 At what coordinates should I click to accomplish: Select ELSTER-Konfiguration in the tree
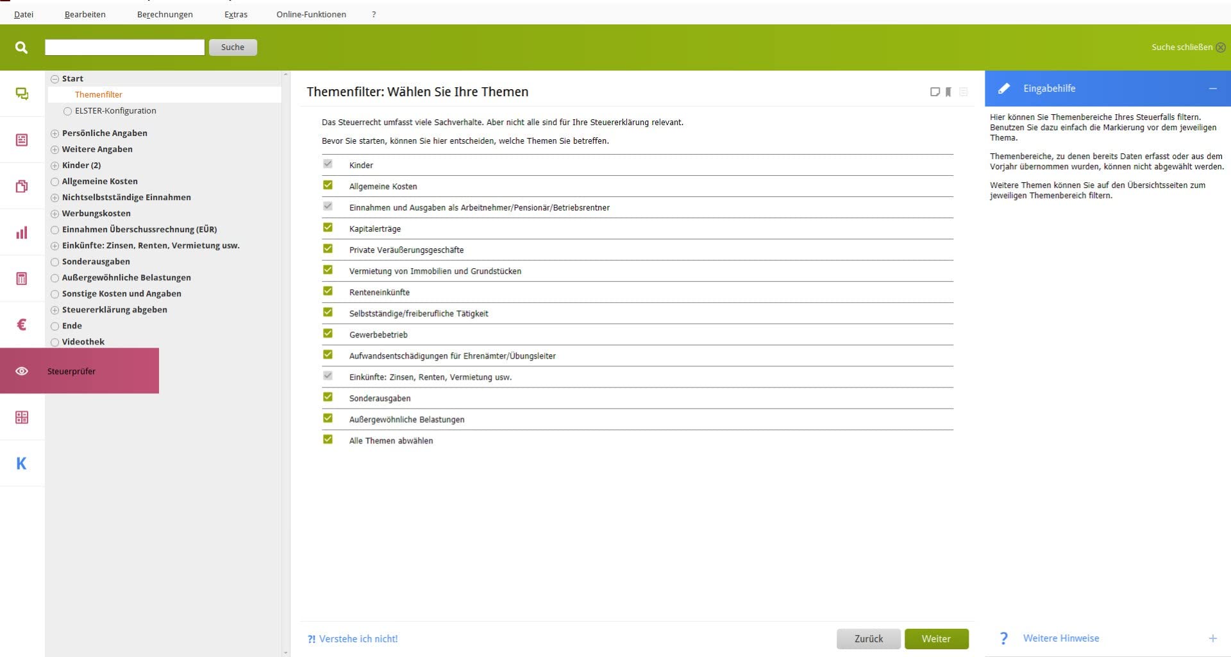(x=115, y=111)
